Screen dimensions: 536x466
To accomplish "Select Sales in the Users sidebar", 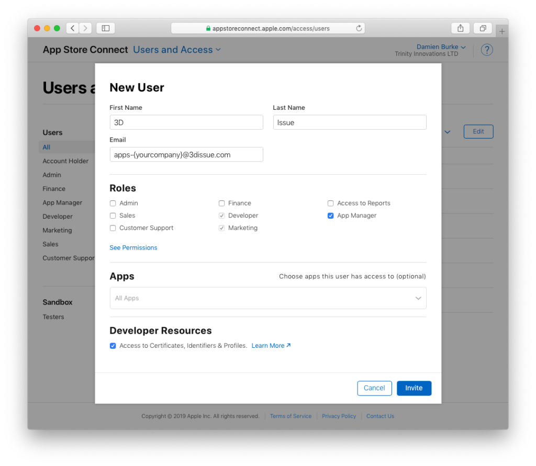I will click(x=50, y=244).
